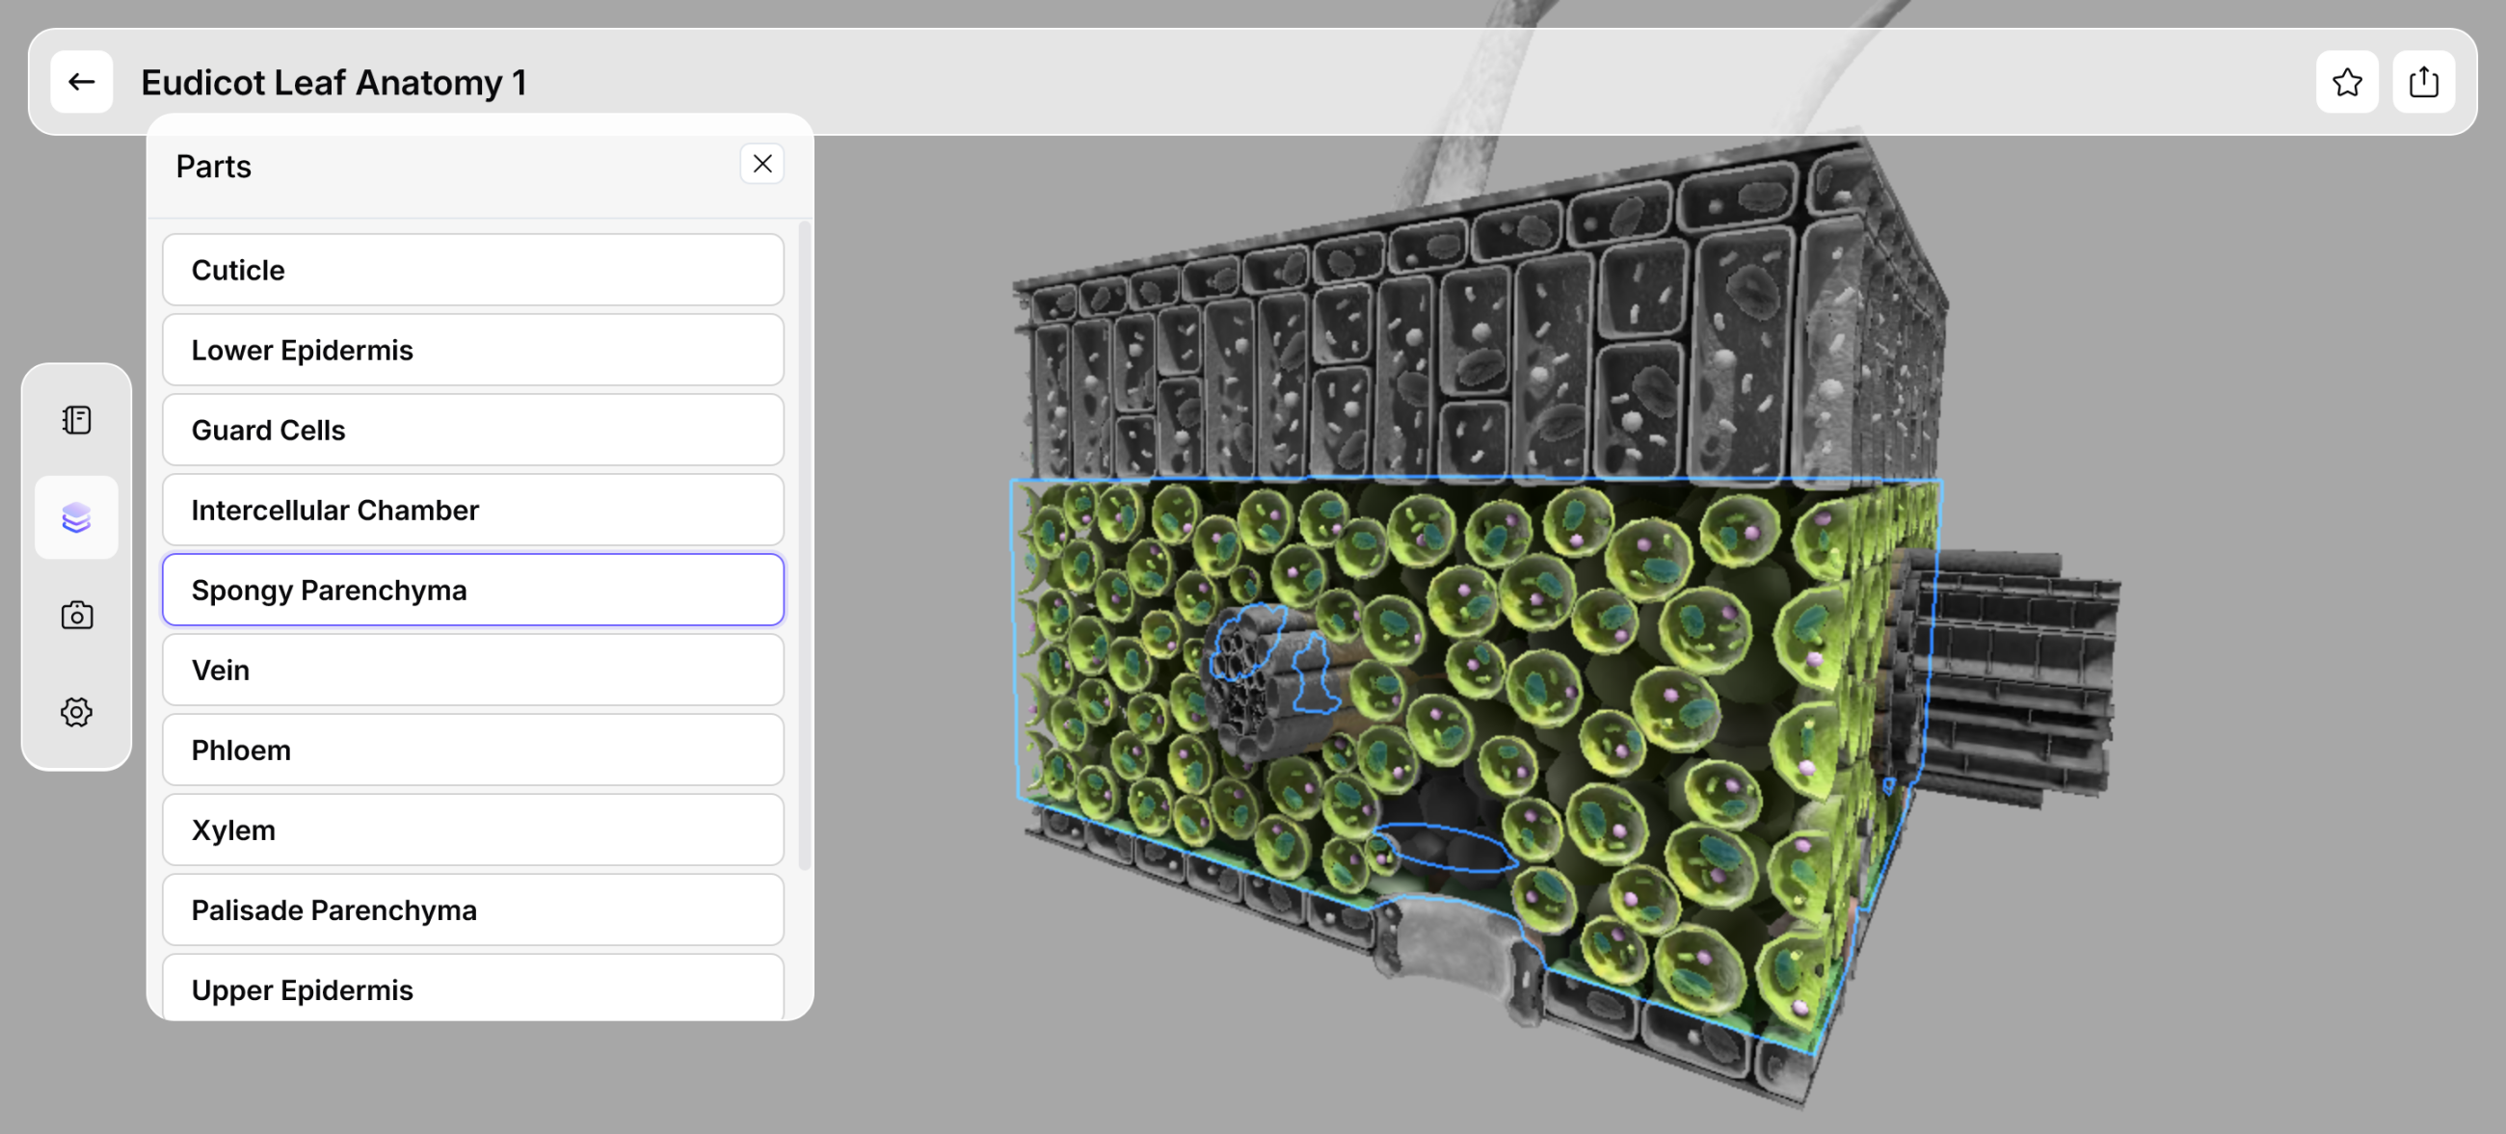Open the camera screenshot icon
This screenshot has height=1134, width=2506.
(x=77, y=615)
